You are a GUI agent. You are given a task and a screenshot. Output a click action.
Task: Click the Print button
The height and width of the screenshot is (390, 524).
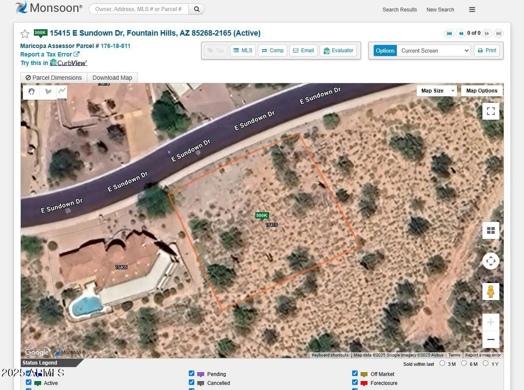tap(487, 51)
